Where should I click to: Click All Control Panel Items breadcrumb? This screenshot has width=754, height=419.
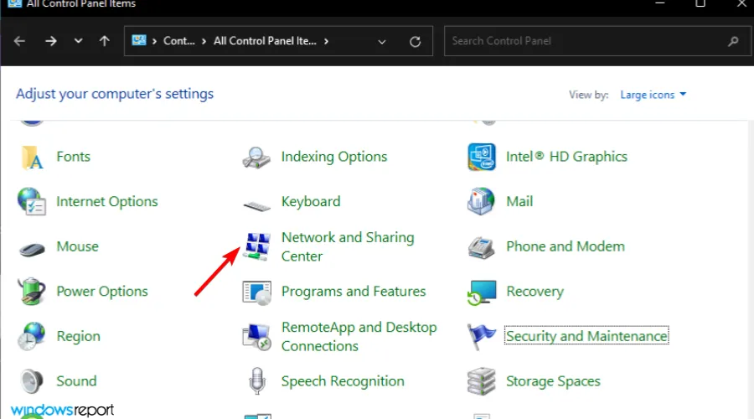265,41
